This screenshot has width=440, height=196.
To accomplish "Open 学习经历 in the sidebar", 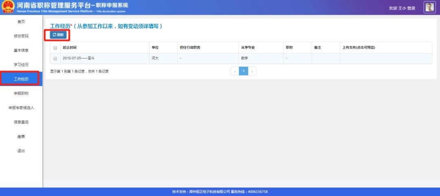I will [21, 65].
